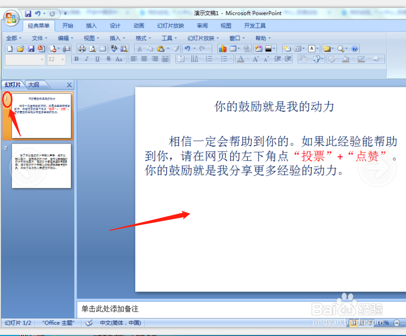Click 中文(简体，中国) language in status bar

(120, 323)
